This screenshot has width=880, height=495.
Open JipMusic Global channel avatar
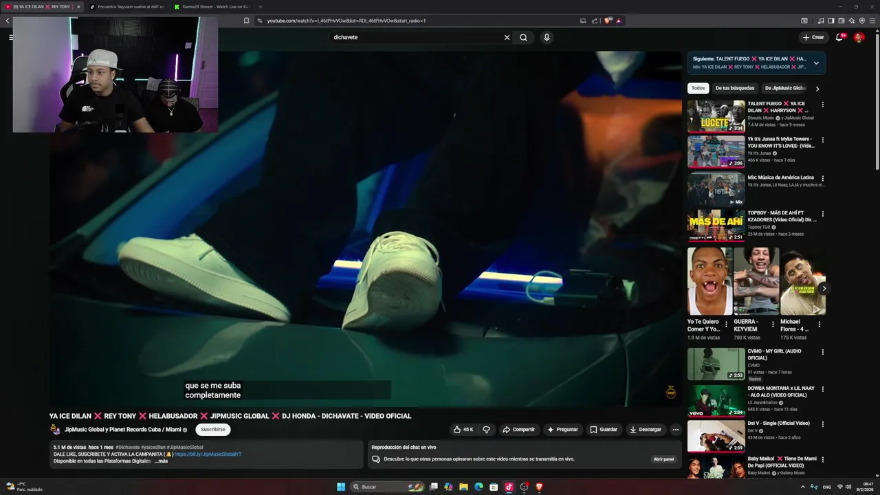click(x=55, y=430)
